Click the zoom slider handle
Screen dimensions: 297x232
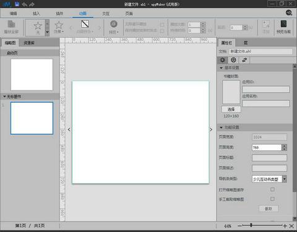(x=251, y=225)
